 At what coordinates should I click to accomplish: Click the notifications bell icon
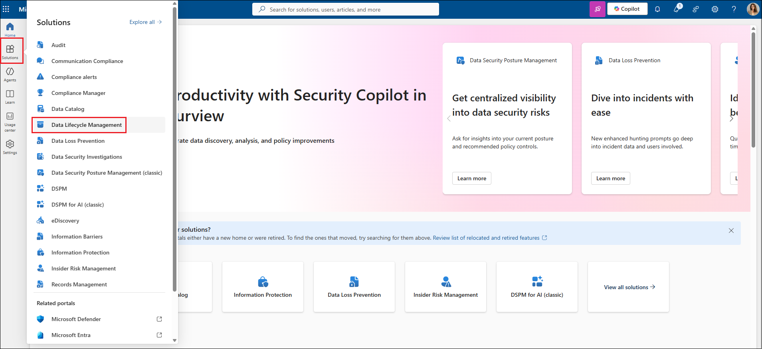pyautogui.click(x=657, y=9)
